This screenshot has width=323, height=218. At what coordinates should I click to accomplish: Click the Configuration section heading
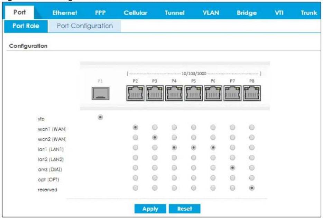[x=28, y=46]
